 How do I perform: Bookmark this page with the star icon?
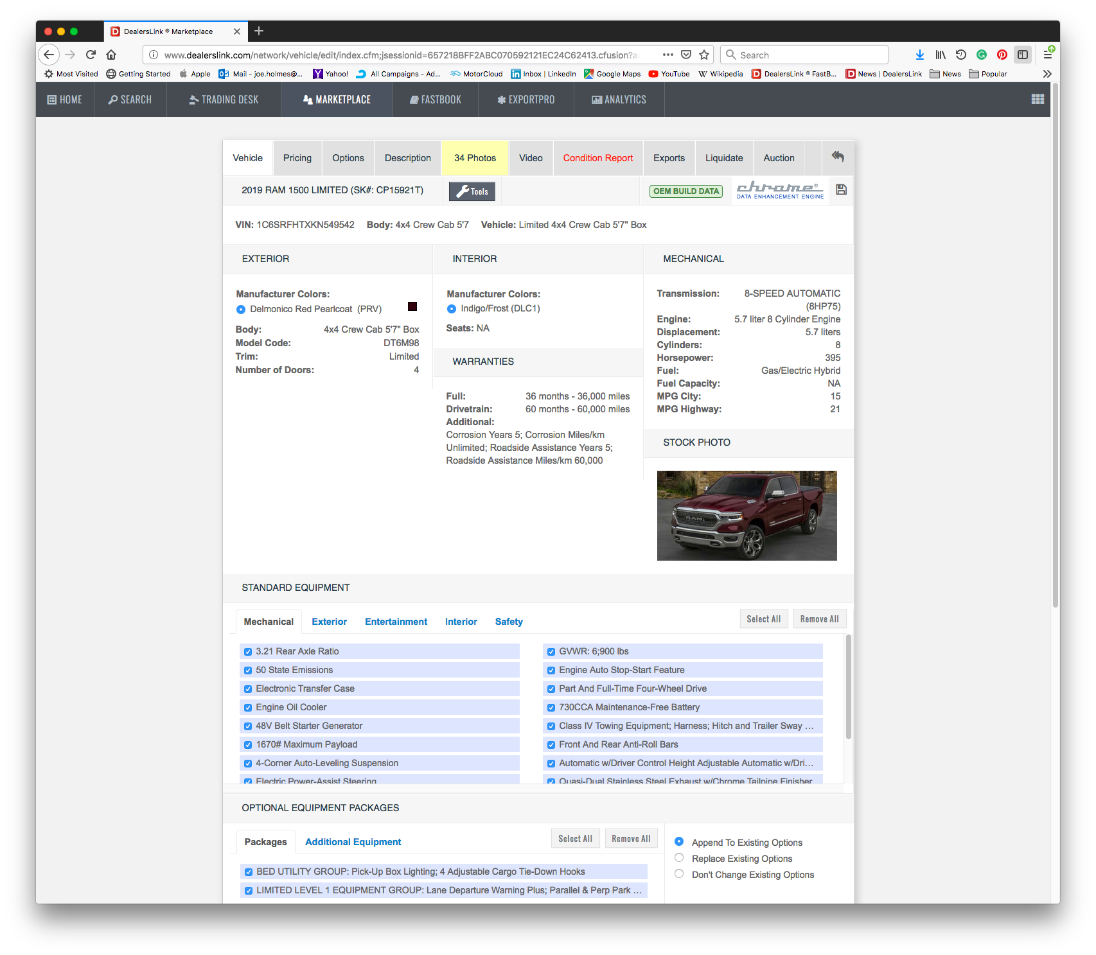pyautogui.click(x=704, y=55)
